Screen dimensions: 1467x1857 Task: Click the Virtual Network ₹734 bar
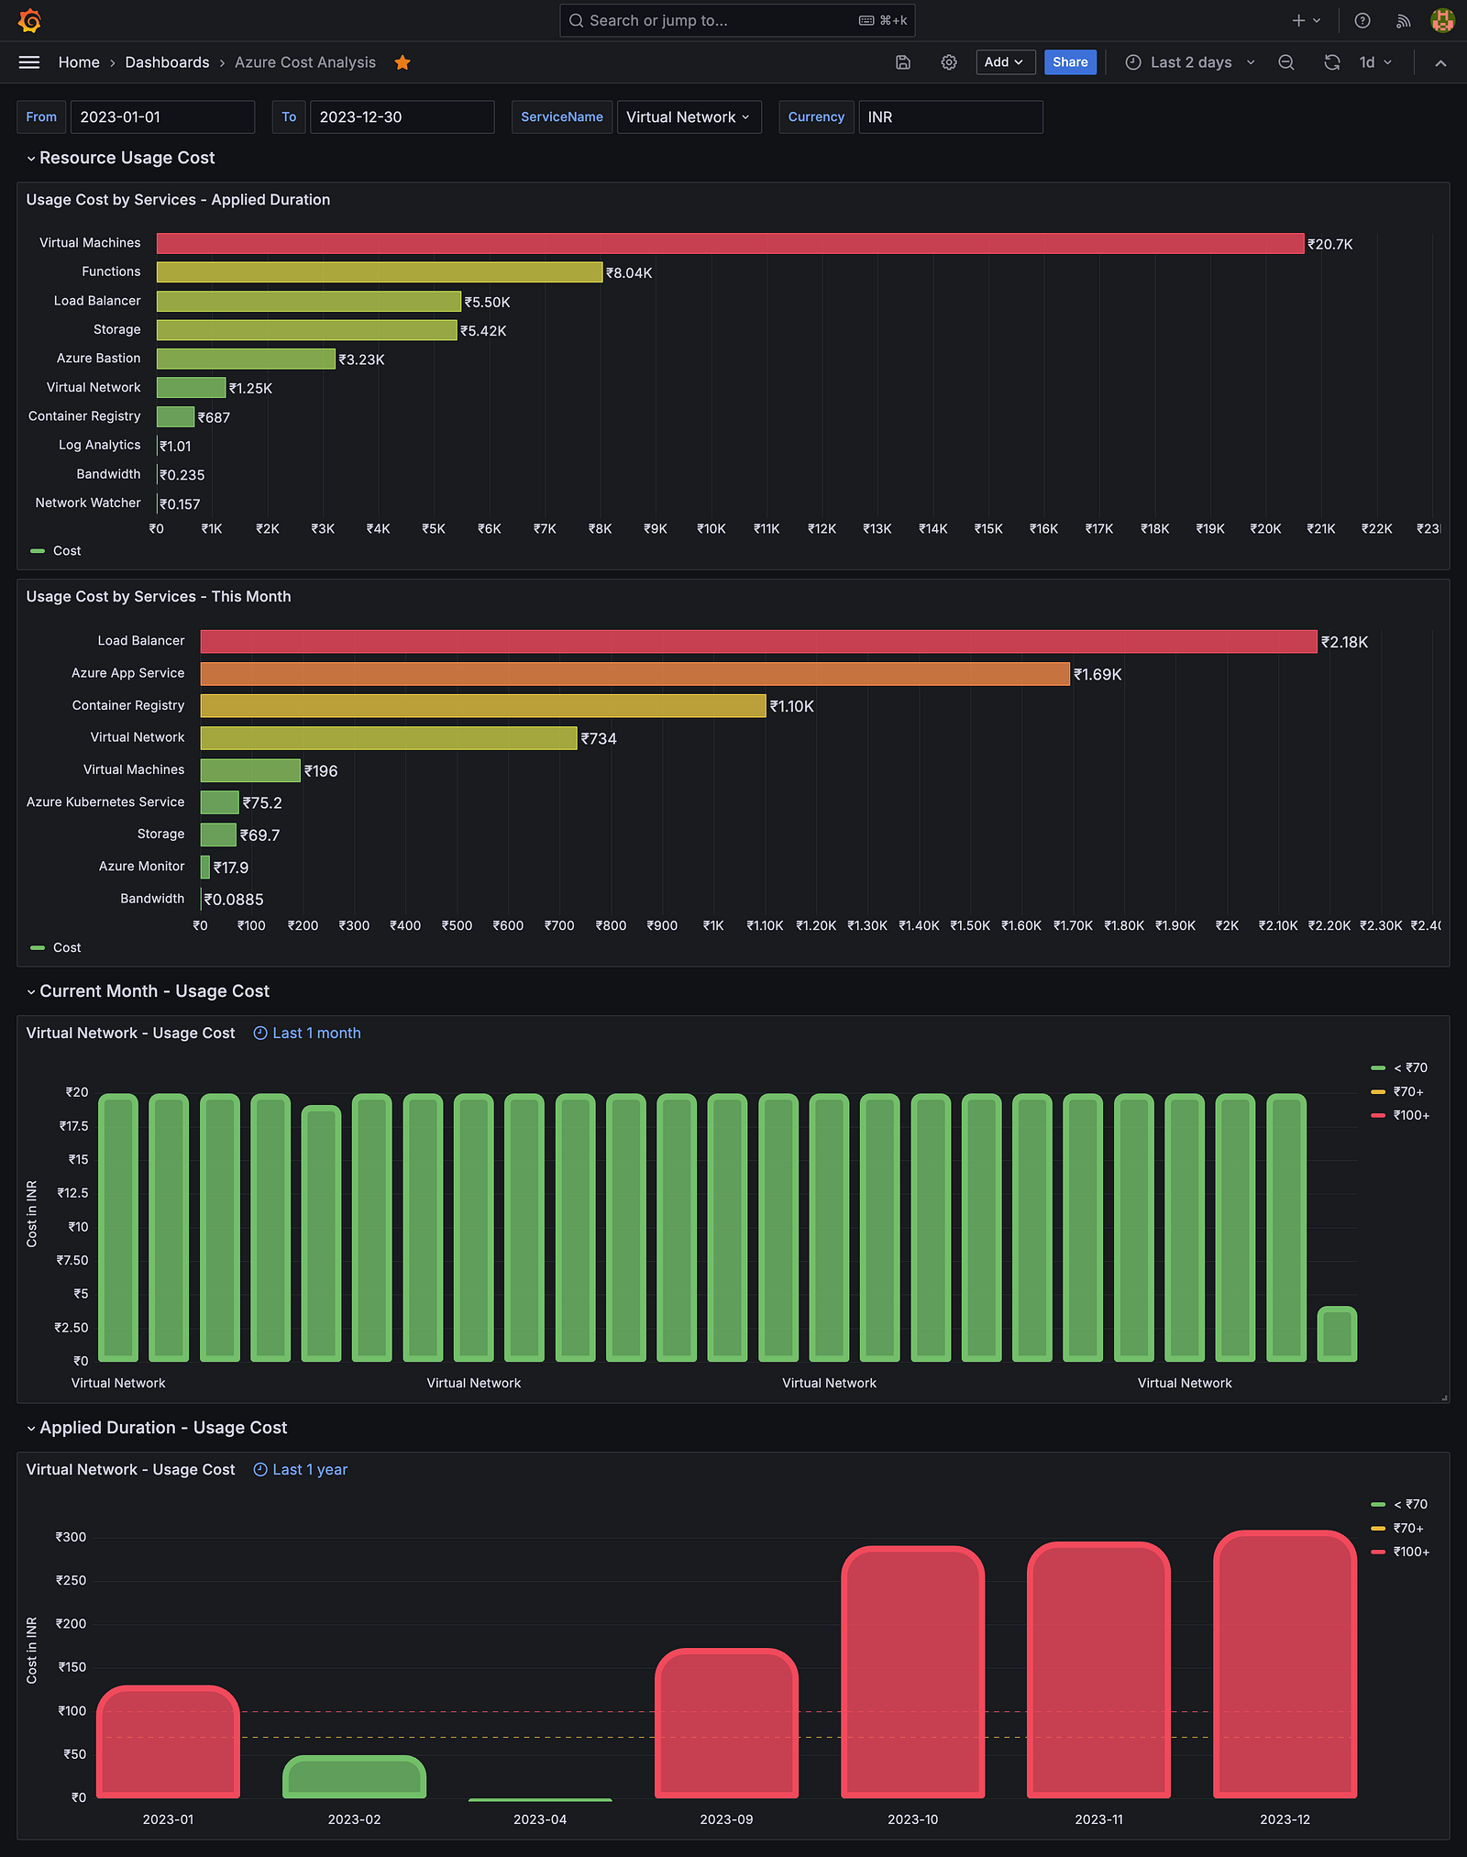389,738
